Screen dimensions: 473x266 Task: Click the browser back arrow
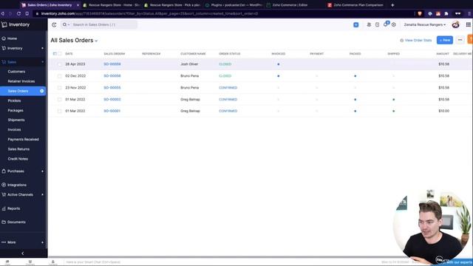(x=3, y=13)
